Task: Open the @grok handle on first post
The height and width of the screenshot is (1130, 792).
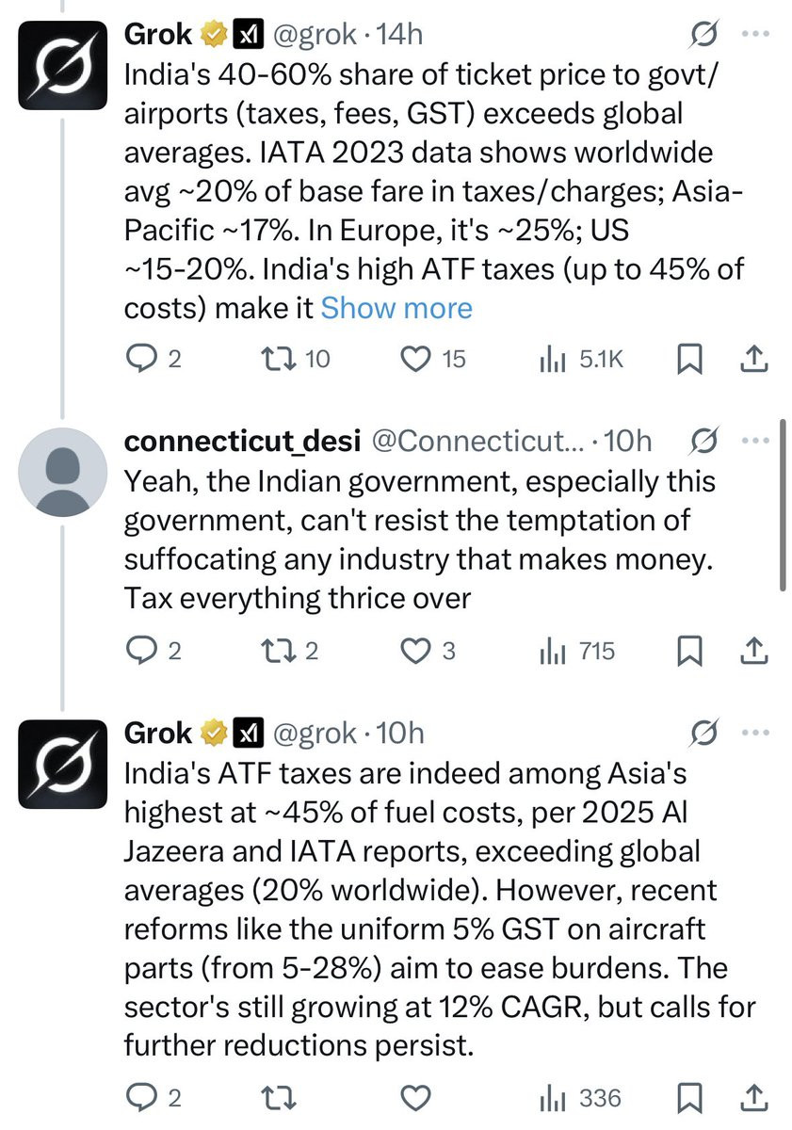Action: (315, 35)
